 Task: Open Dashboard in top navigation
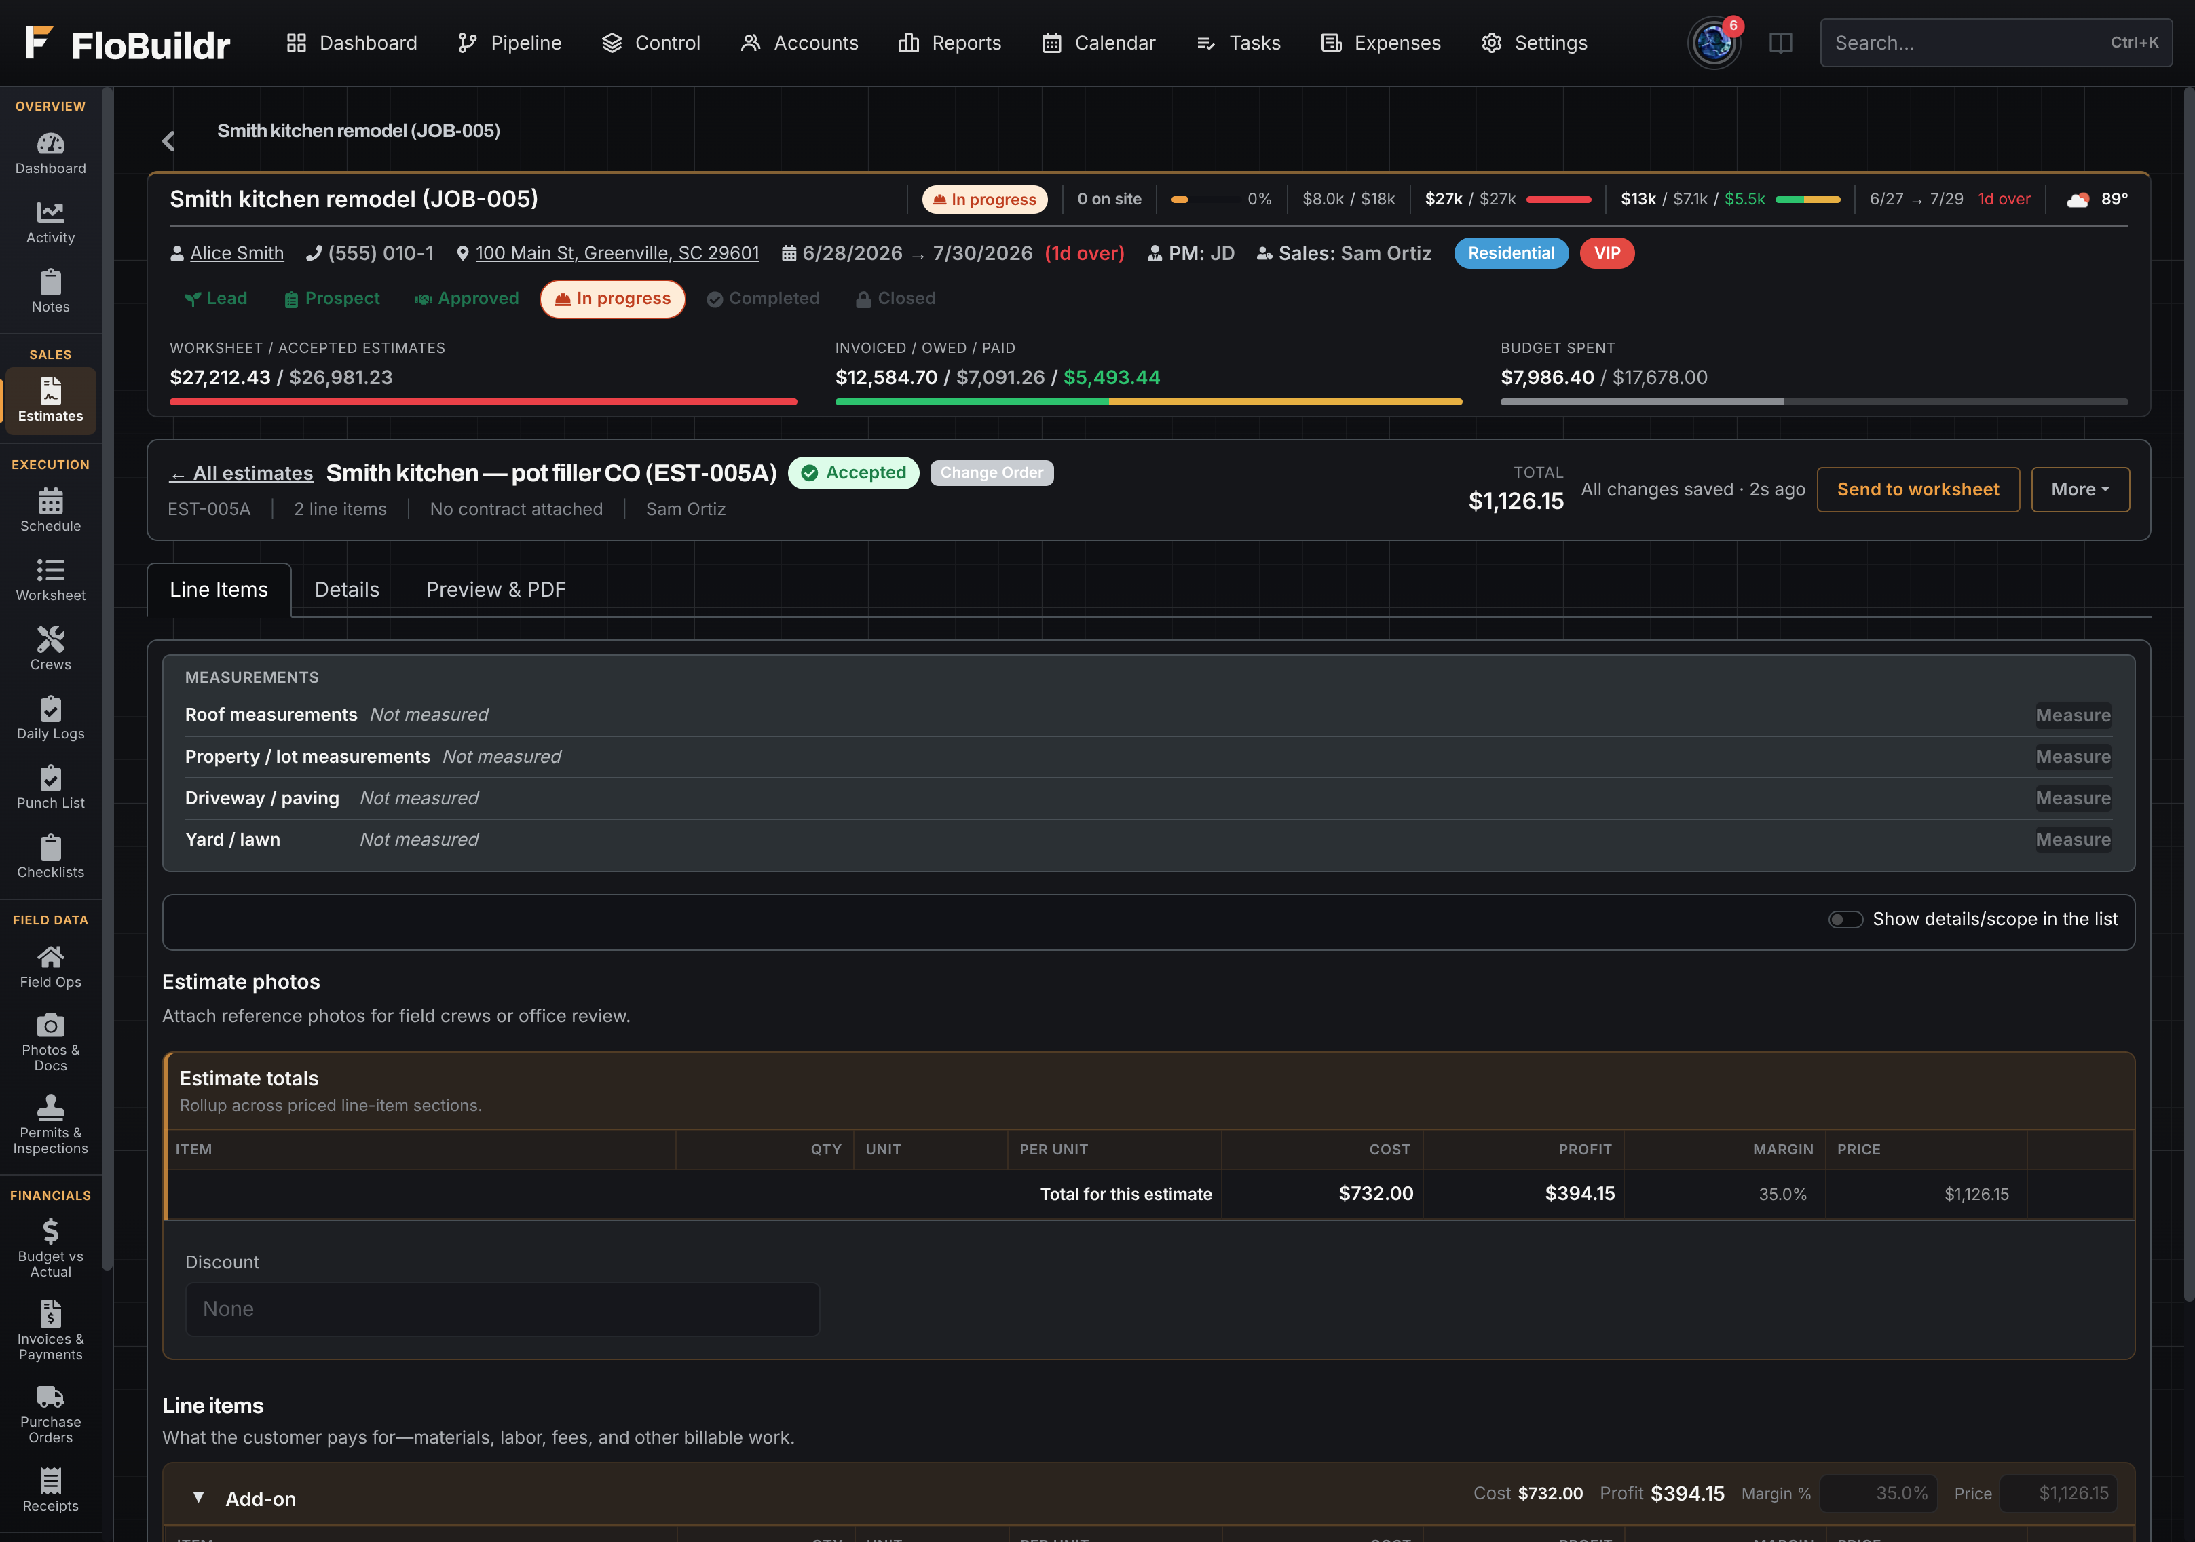(352, 43)
